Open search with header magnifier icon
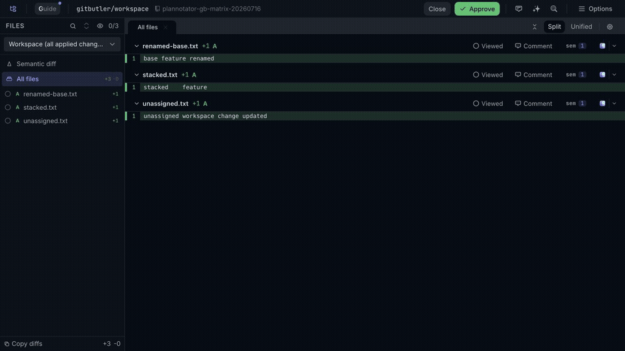 553,8
